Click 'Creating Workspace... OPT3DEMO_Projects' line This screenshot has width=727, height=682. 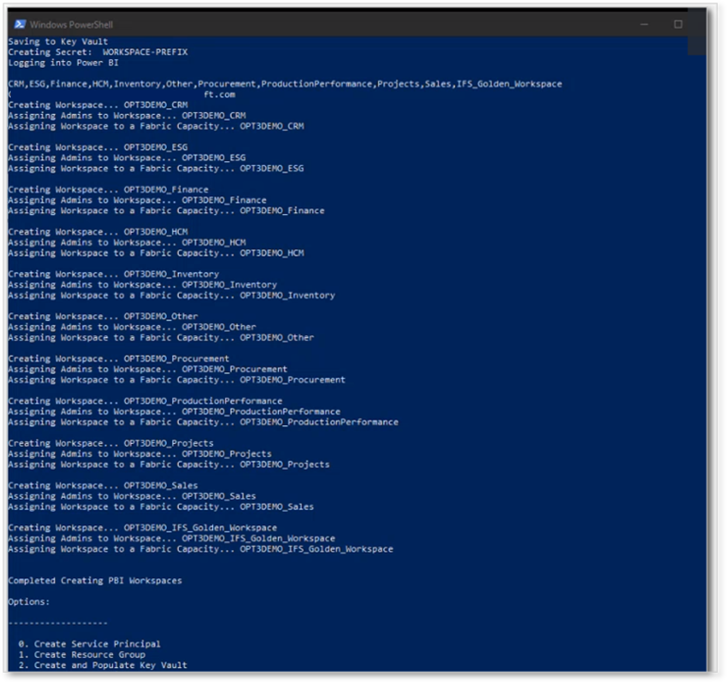tap(111, 444)
